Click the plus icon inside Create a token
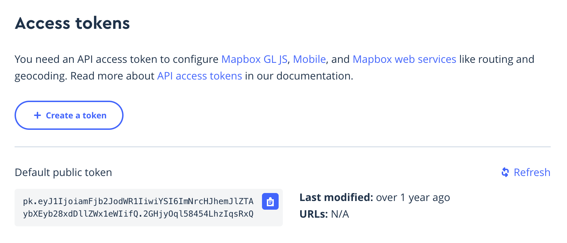The height and width of the screenshot is (243, 567). tap(37, 115)
